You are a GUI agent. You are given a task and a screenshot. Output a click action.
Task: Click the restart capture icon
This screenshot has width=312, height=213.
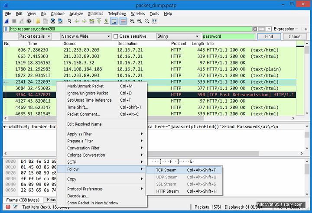click(22, 21)
